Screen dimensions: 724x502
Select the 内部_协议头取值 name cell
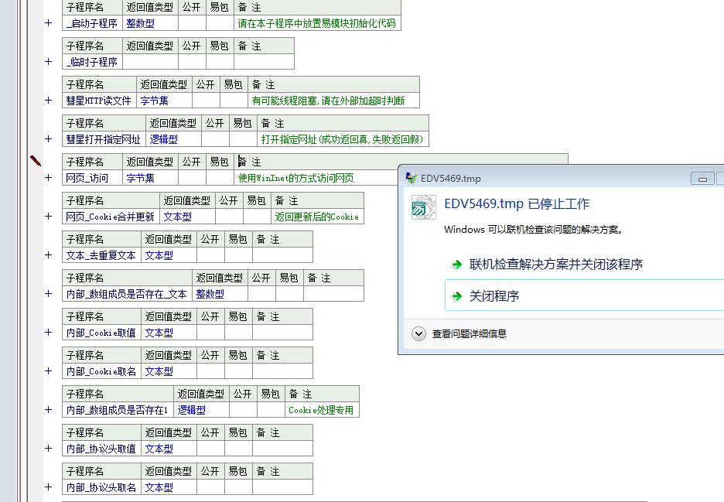point(101,449)
